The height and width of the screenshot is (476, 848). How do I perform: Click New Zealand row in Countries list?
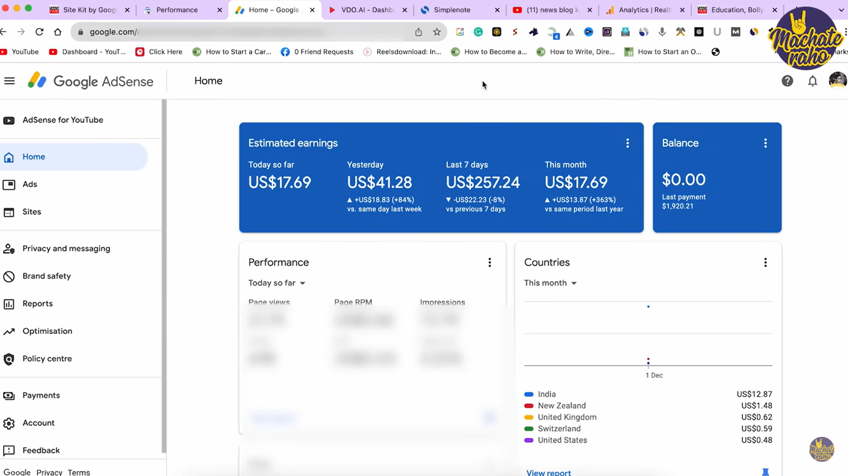click(x=648, y=406)
